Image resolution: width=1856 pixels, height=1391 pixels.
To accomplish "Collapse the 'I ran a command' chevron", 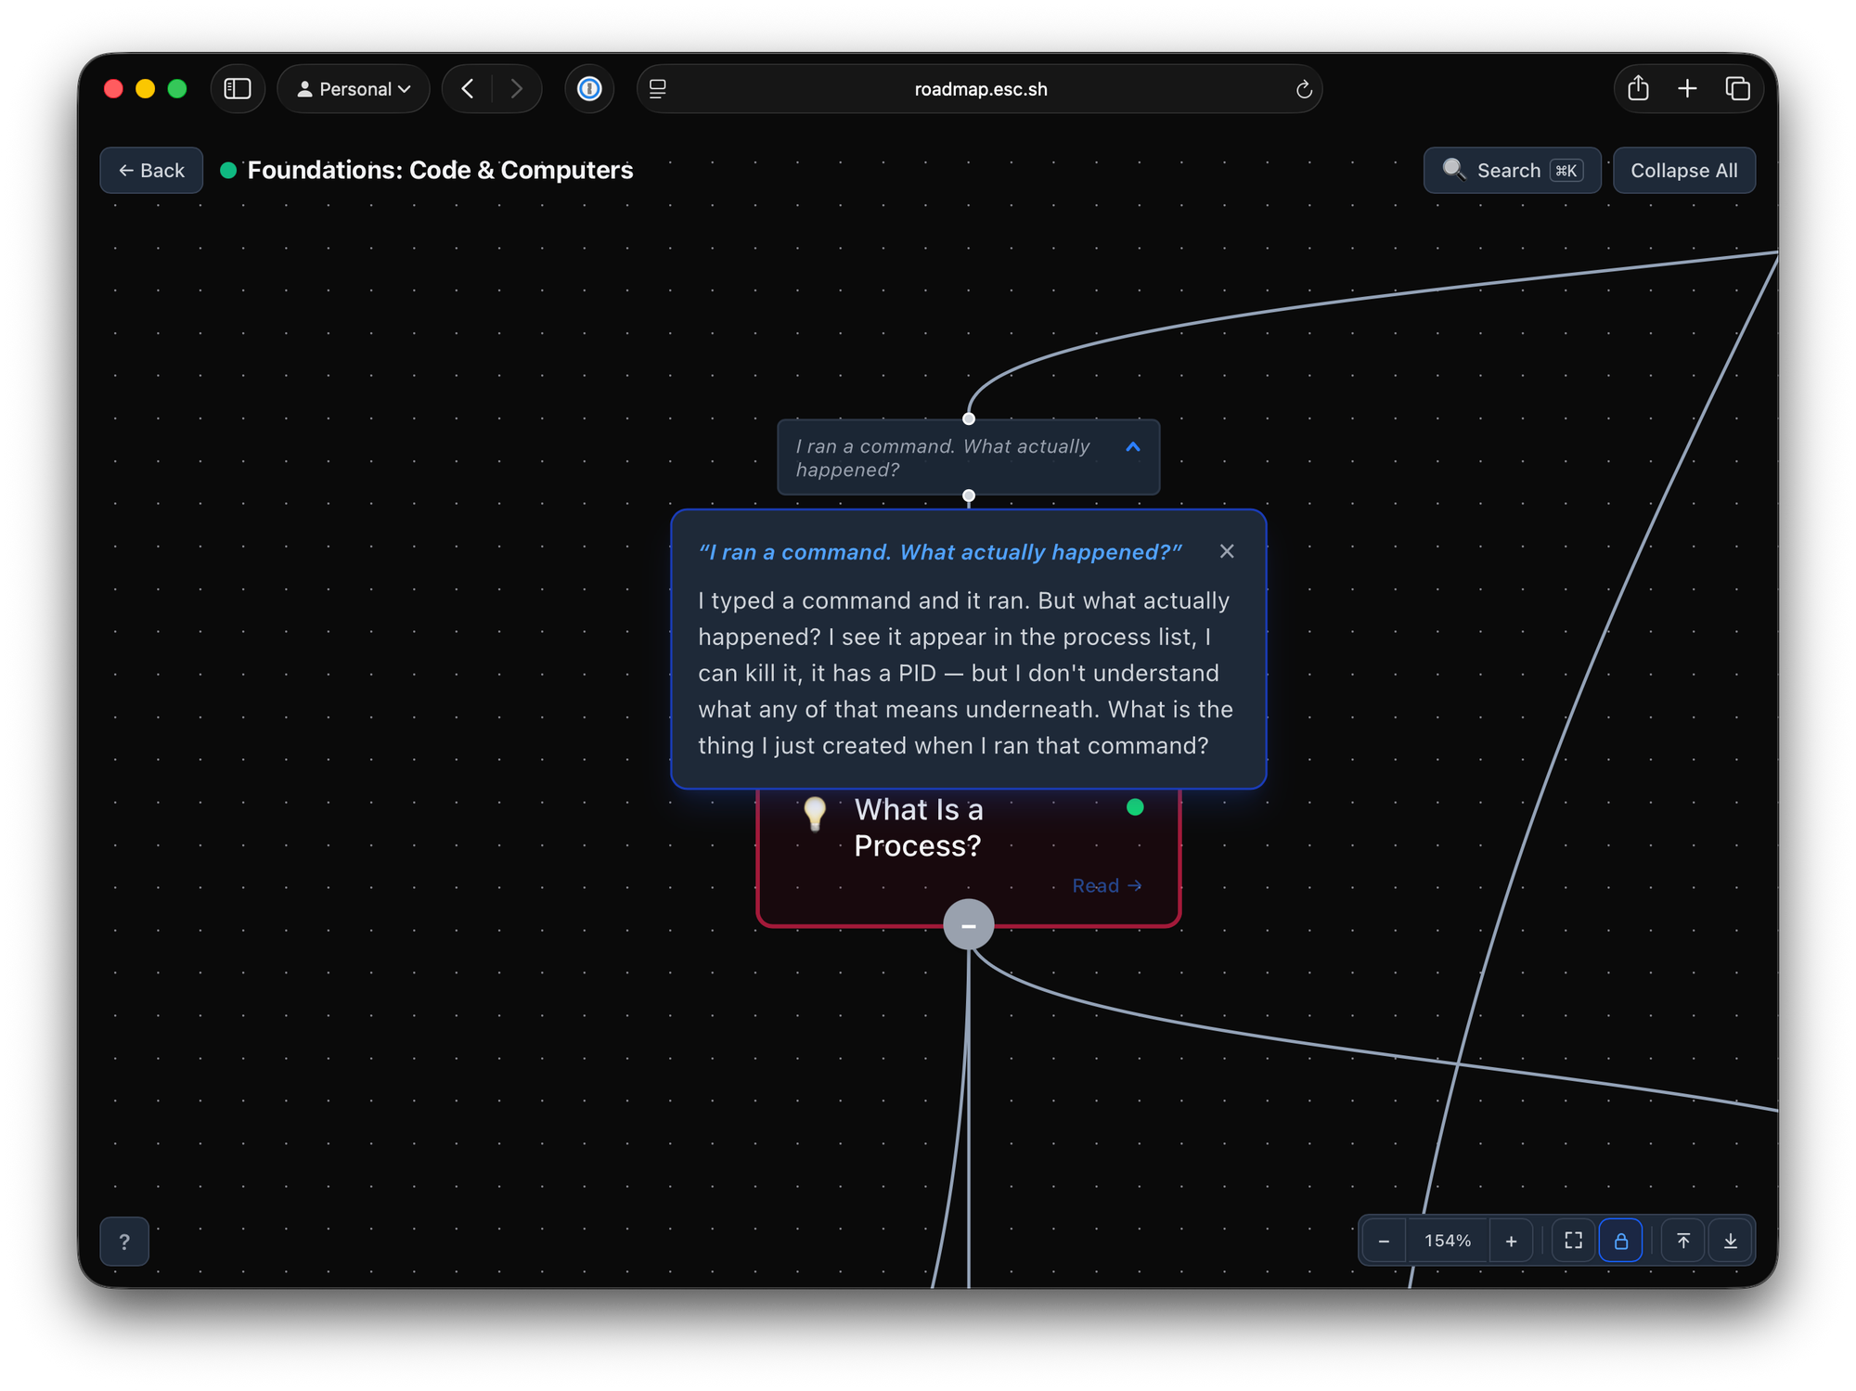I will pos(1132,447).
